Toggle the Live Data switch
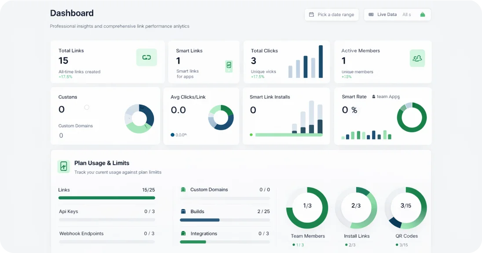The height and width of the screenshot is (253, 482). [x=372, y=14]
